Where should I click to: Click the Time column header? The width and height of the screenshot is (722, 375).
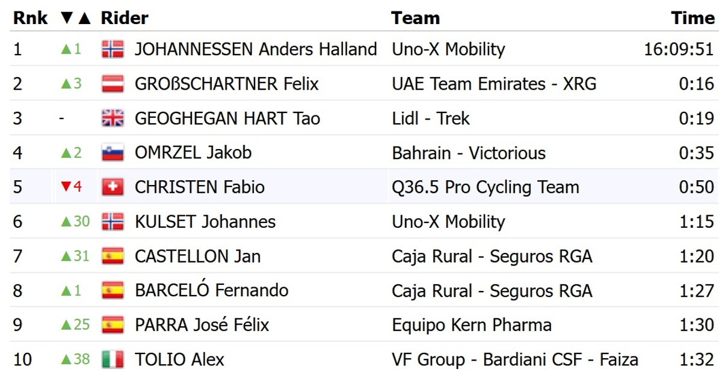click(693, 18)
